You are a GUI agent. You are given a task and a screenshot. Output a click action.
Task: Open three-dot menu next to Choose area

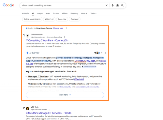click(x=66, y=28)
